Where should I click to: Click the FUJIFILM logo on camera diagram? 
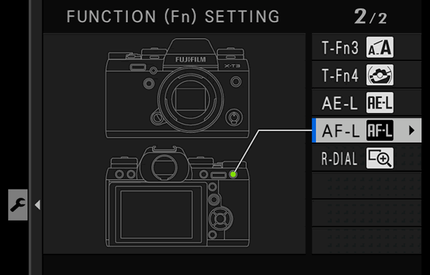pyautogui.click(x=191, y=59)
